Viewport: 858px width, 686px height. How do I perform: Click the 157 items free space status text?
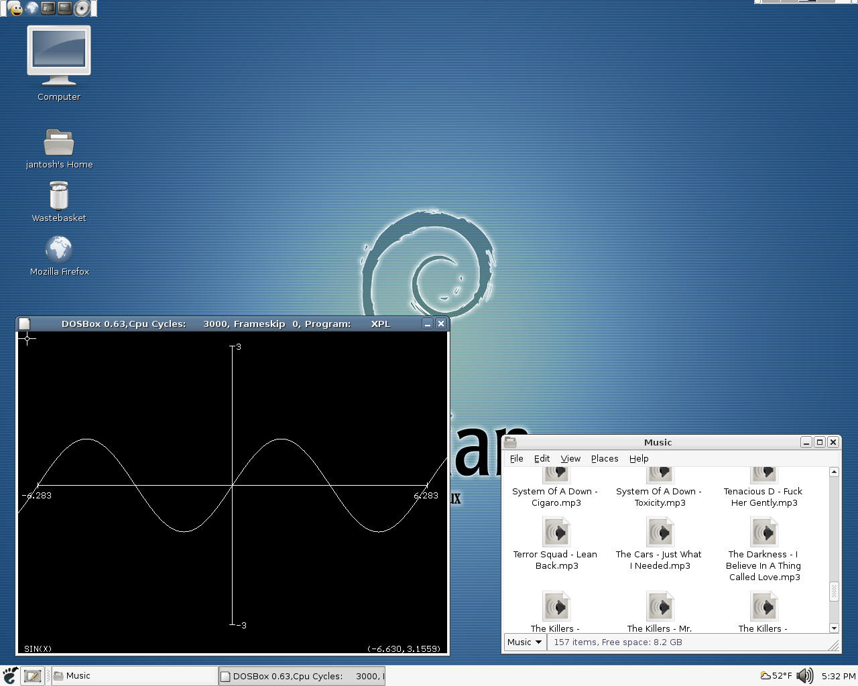point(618,642)
